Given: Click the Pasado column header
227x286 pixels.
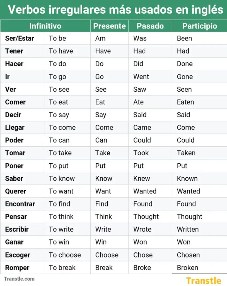Looking at the screenshot, I should point(150,26).
